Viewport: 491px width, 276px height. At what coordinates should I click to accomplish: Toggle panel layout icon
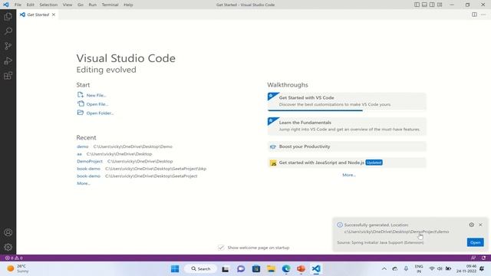click(424, 5)
